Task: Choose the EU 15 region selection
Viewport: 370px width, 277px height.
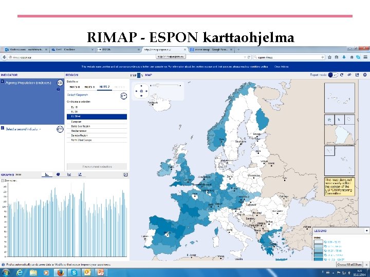Action: pyautogui.click(x=97, y=107)
